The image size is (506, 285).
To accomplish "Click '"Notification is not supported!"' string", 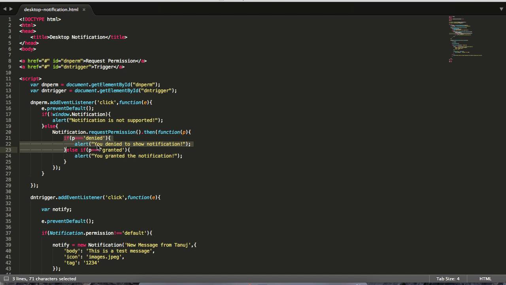I will [113, 120].
